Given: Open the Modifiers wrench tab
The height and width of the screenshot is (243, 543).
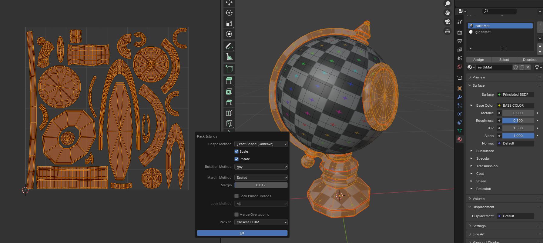Looking at the screenshot, I should click(x=460, y=97).
